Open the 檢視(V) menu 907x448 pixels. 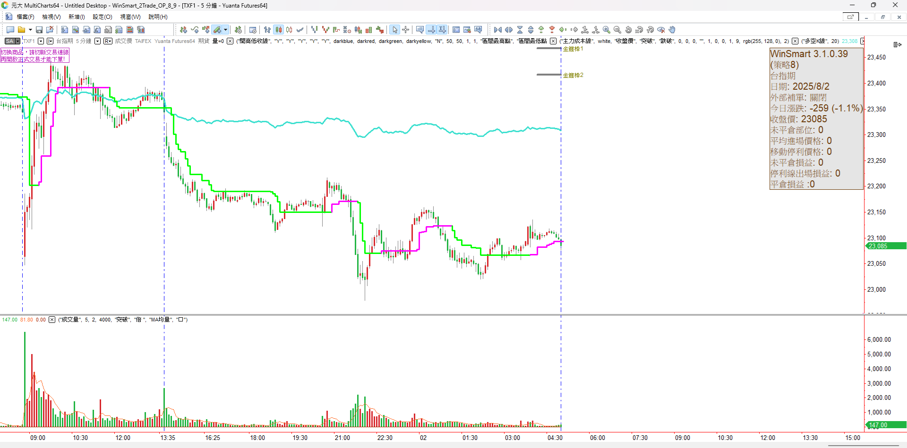(x=51, y=17)
